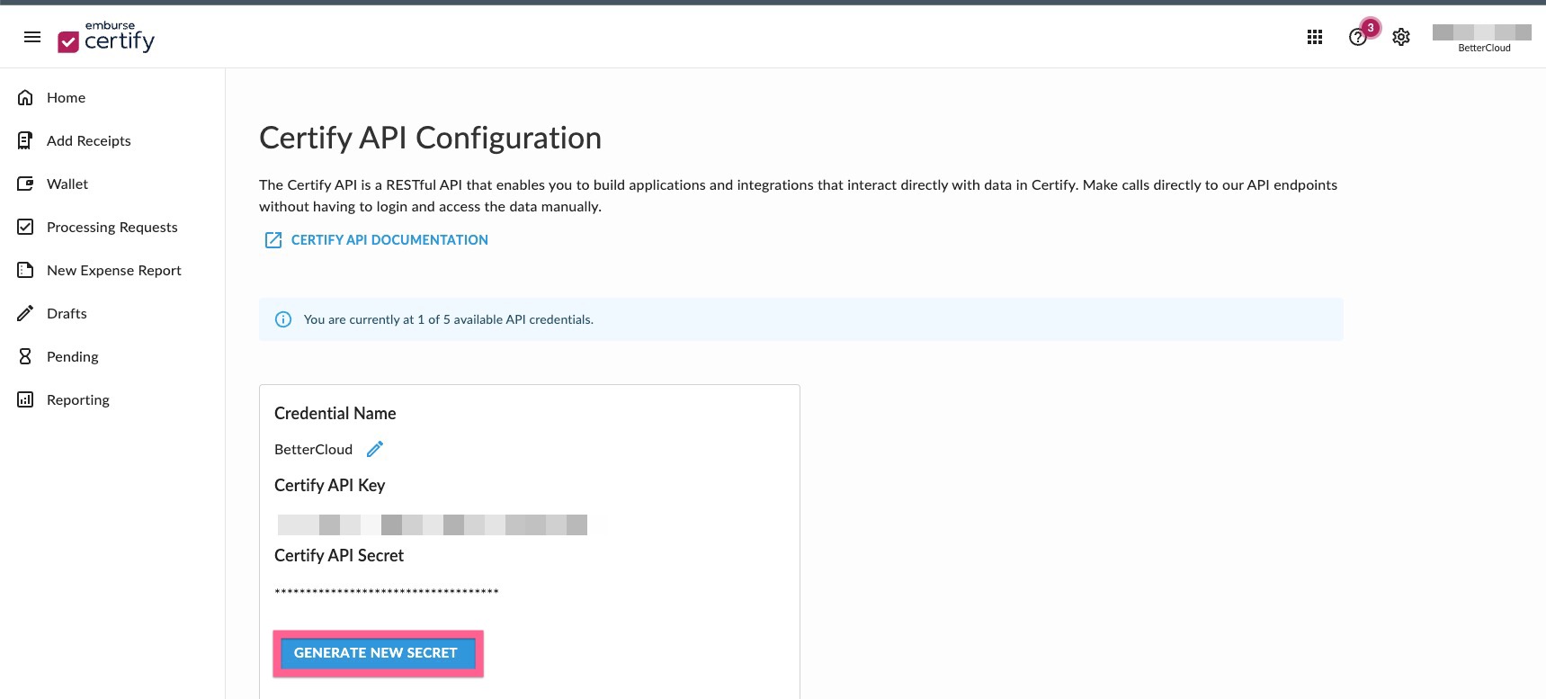The height and width of the screenshot is (699, 1546).
Task: Start a New Expense Report
Action: click(113, 270)
